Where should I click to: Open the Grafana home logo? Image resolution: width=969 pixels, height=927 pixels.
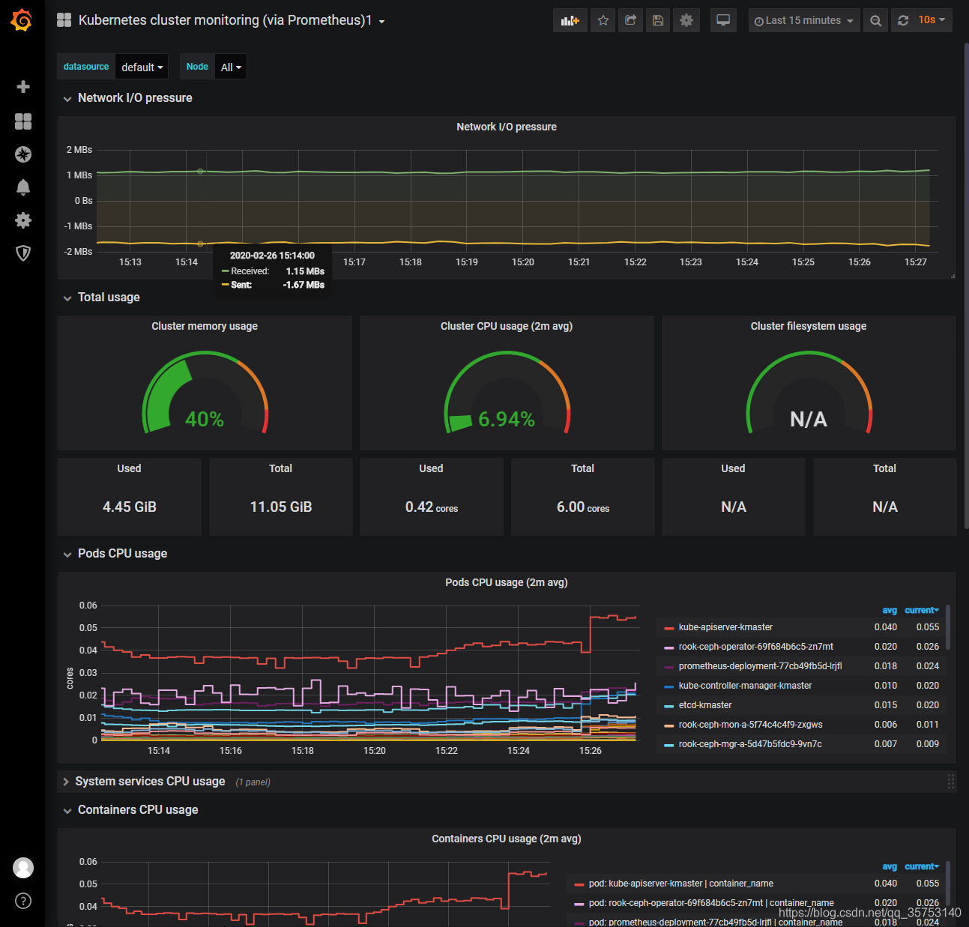(22, 20)
